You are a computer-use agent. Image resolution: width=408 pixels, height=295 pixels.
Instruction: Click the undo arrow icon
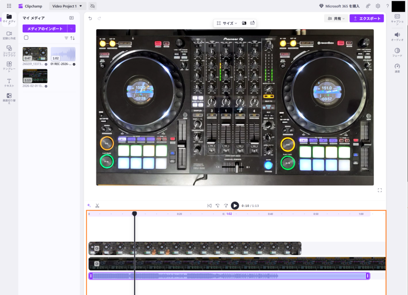point(90,18)
